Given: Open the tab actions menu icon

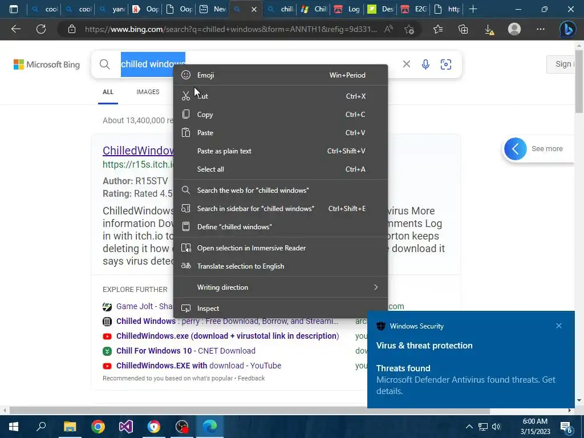Looking at the screenshot, I should [14, 9].
